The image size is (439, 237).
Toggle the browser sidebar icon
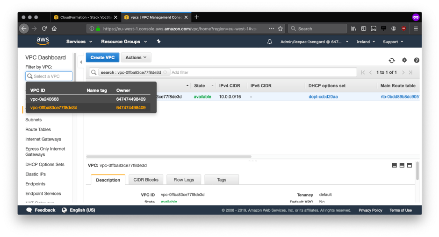point(363,28)
